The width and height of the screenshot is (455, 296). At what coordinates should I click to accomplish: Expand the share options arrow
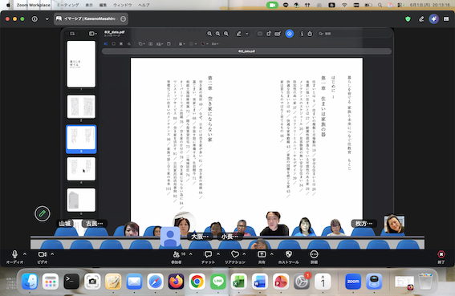point(271,254)
